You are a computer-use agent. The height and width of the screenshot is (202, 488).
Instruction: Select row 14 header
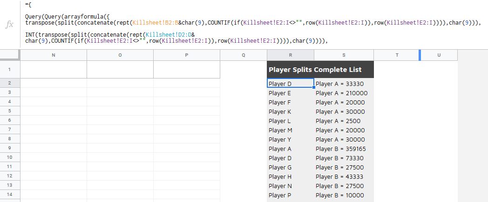pos(10,195)
